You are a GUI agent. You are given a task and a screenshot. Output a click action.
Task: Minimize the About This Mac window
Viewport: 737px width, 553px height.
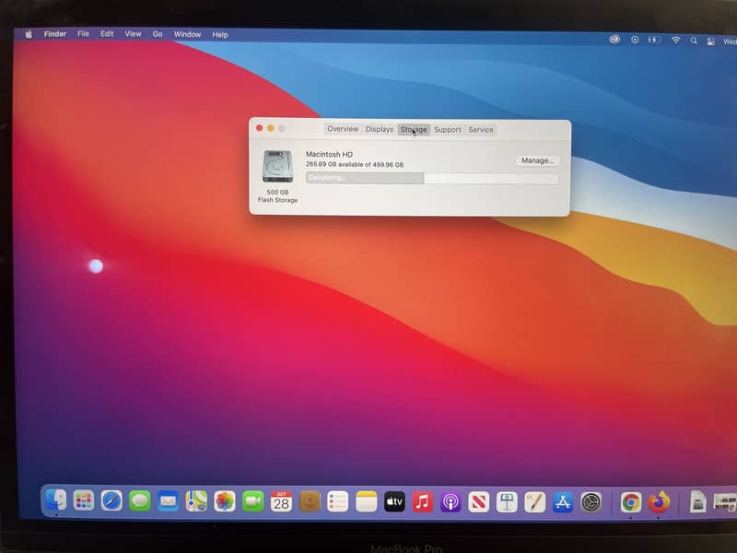coord(271,128)
